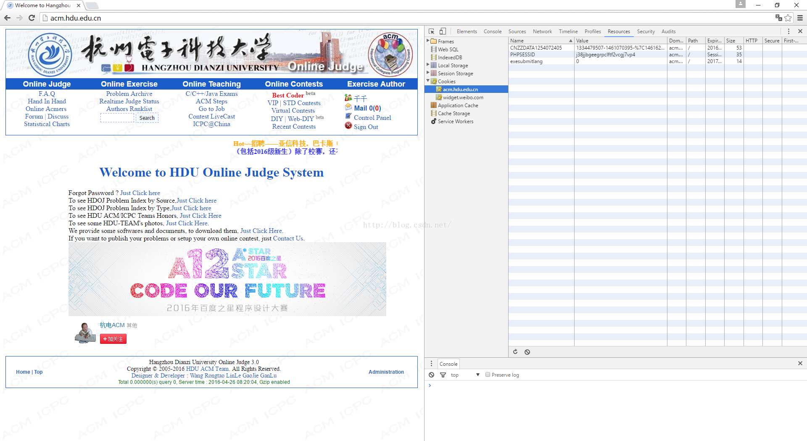807x441 pixels.
Task: Sort the cookies by Name column
Action: pos(541,41)
